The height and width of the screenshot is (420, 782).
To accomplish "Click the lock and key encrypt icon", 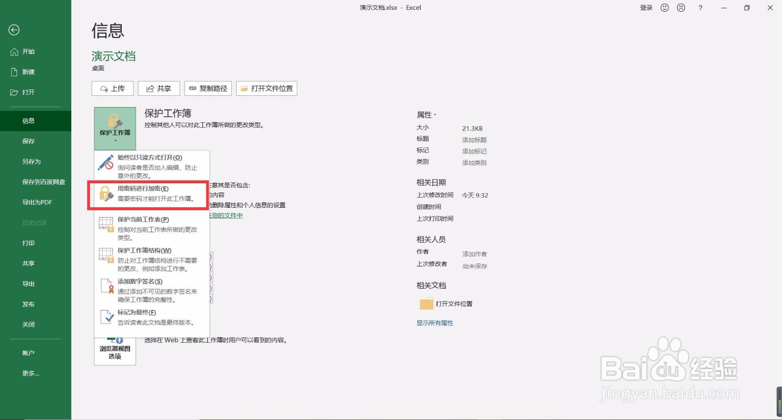I will pos(107,194).
